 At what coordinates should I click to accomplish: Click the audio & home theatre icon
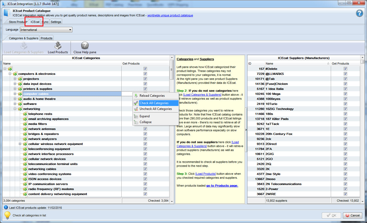pyautogui.click(x=20, y=99)
